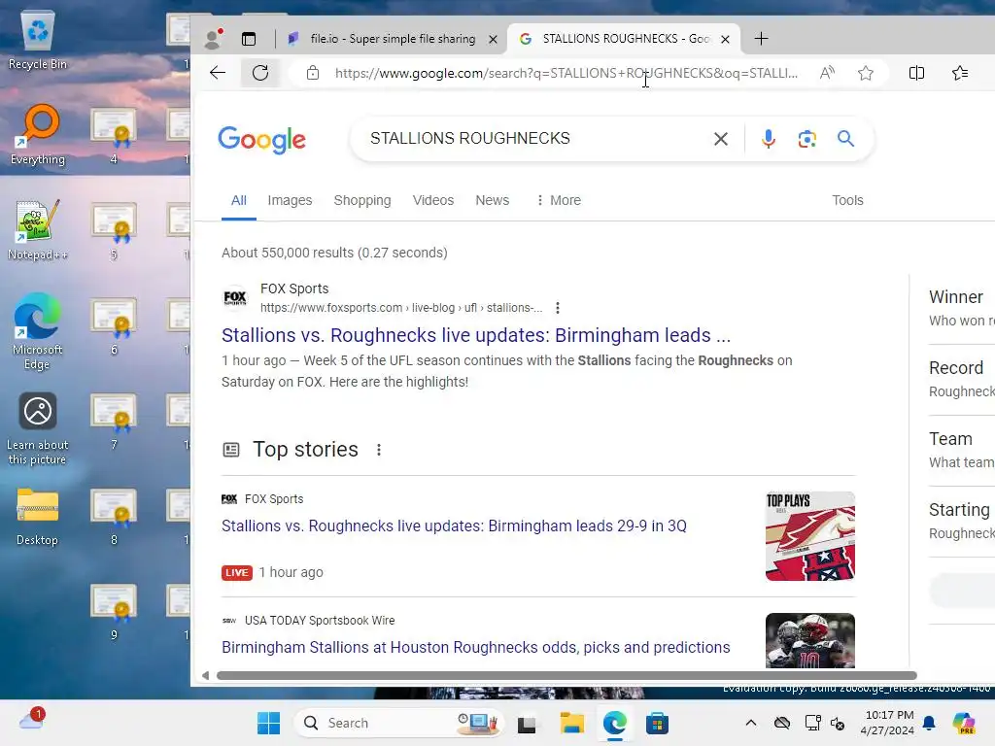Focus the browser address bar
Viewport: 995px width, 746px height.
pyautogui.click(x=566, y=73)
